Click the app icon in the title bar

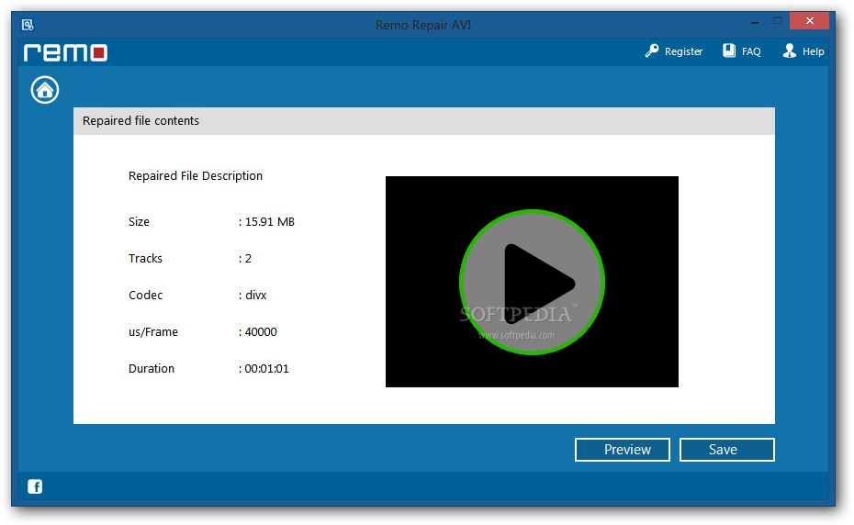pyautogui.click(x=28, y=25)
